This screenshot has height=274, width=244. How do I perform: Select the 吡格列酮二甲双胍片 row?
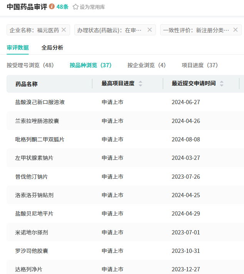click(x=40, y=139)
